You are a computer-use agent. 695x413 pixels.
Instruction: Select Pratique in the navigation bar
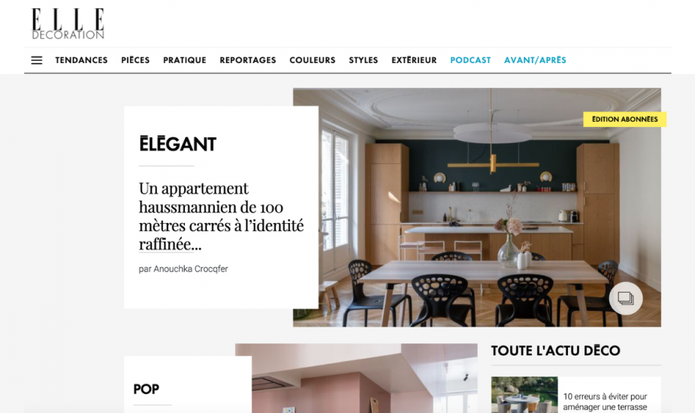(184, 60)
